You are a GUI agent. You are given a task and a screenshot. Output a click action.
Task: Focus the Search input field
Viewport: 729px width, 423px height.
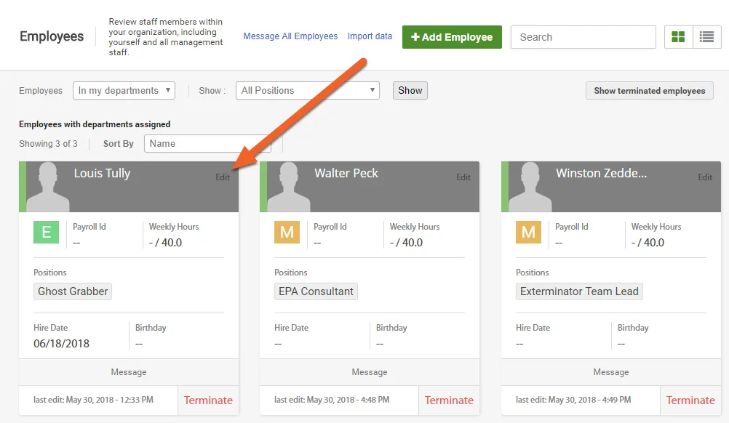pos(583,37)
